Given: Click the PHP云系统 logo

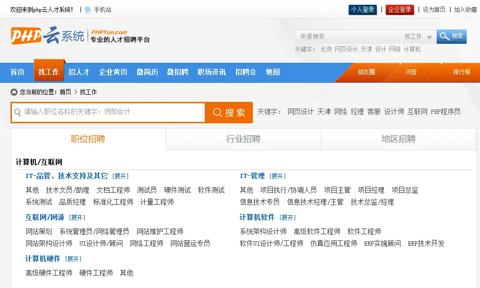Looking at the screenshot, I should pos(48,36).
